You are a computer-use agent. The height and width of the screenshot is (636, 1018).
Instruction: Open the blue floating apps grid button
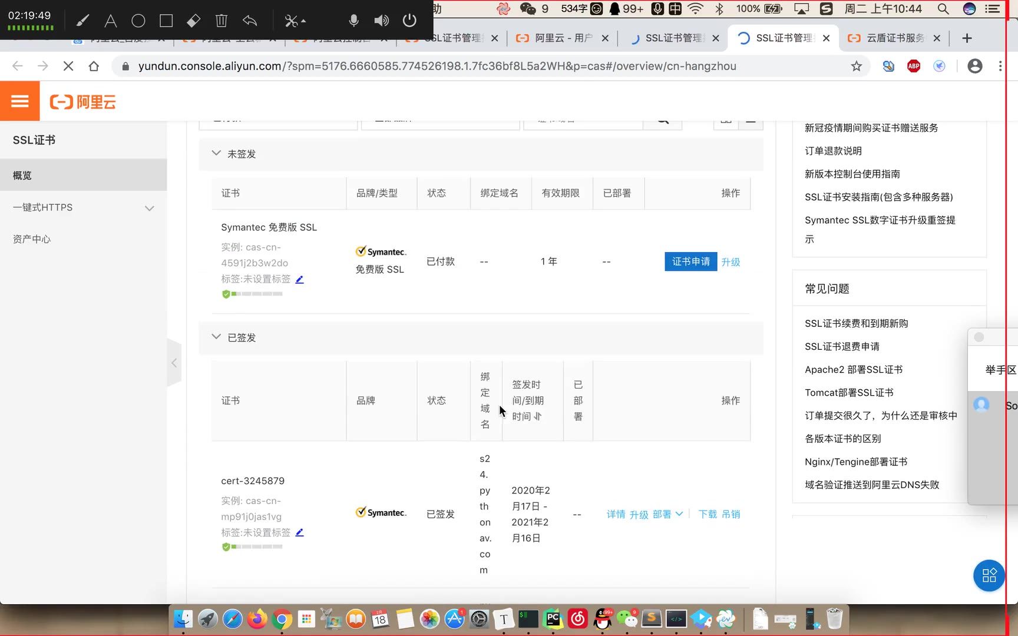[989, 575]
